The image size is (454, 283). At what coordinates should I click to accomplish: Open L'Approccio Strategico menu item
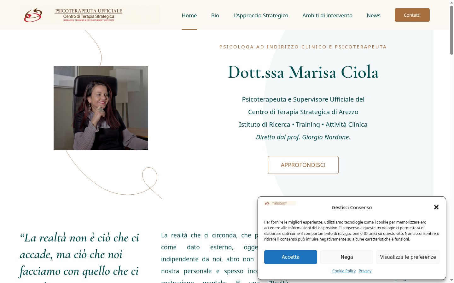[x=261, y=15]
